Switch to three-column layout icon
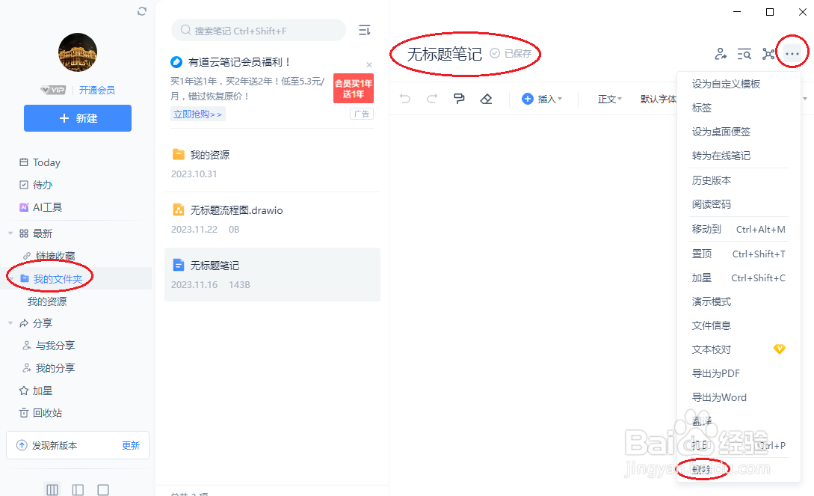The image size is (814, 496). pyautogui.click(x=52, y=490)
